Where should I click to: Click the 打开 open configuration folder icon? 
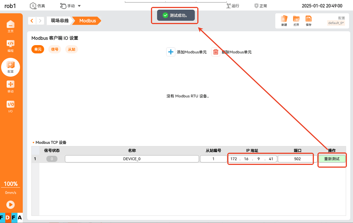[x=296, y=19]
